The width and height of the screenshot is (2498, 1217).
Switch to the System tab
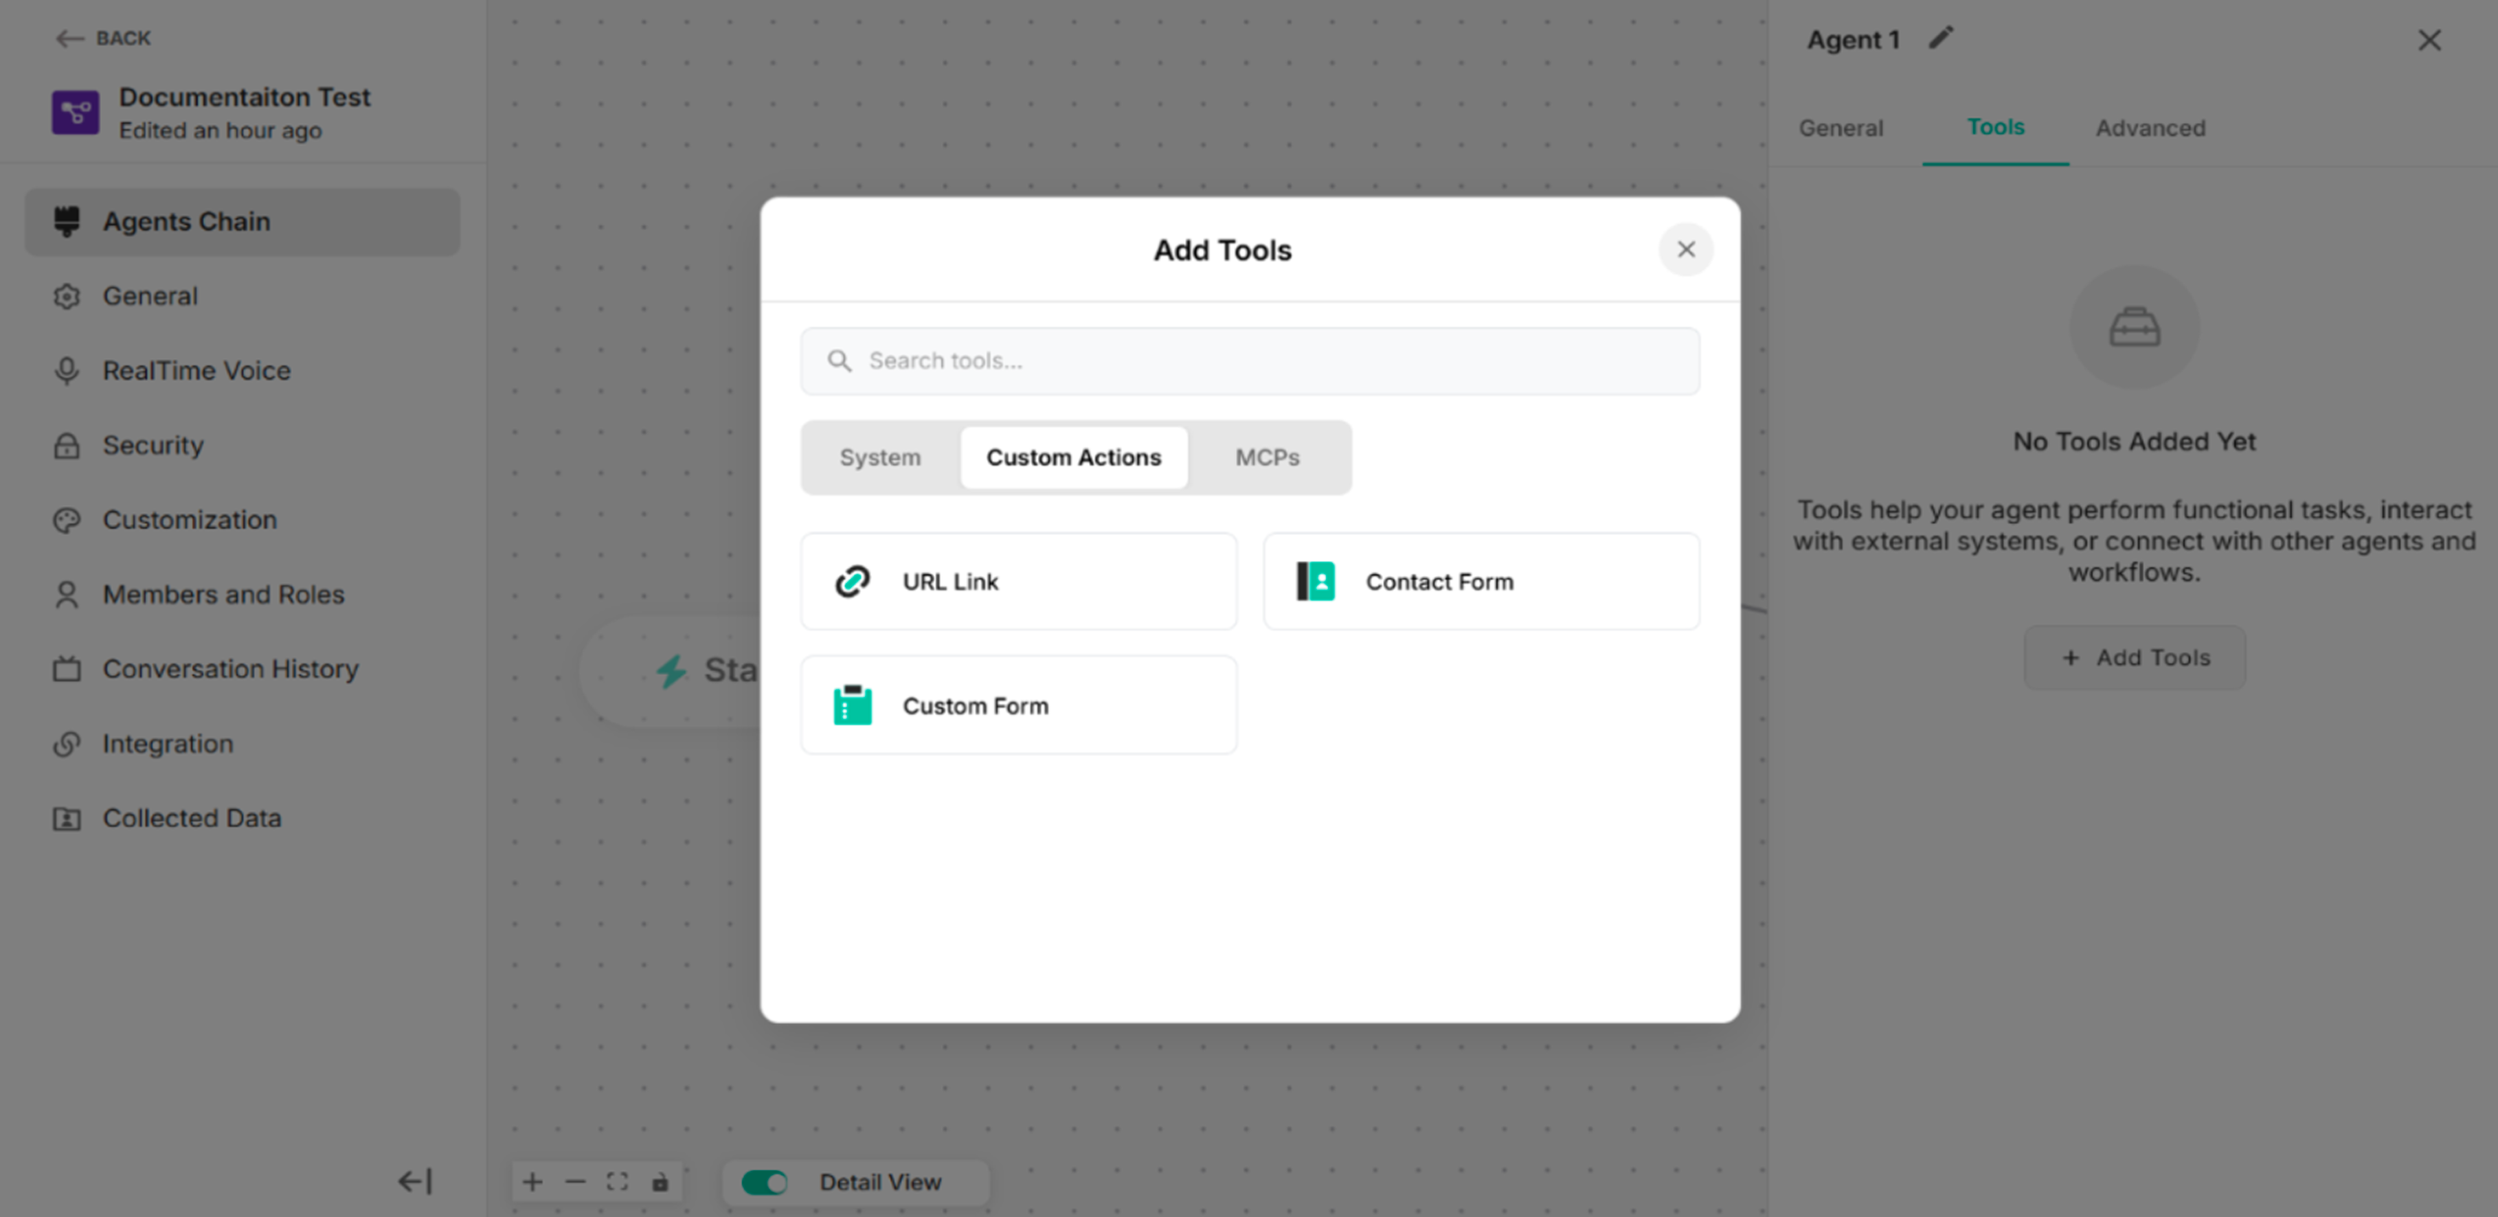pos(879,457)
